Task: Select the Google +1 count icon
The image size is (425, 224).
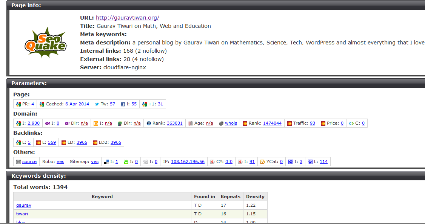Action: pyautogui.click(x=144, y=104)
